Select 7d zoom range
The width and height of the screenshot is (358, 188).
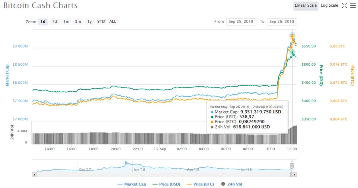[54, 22]
